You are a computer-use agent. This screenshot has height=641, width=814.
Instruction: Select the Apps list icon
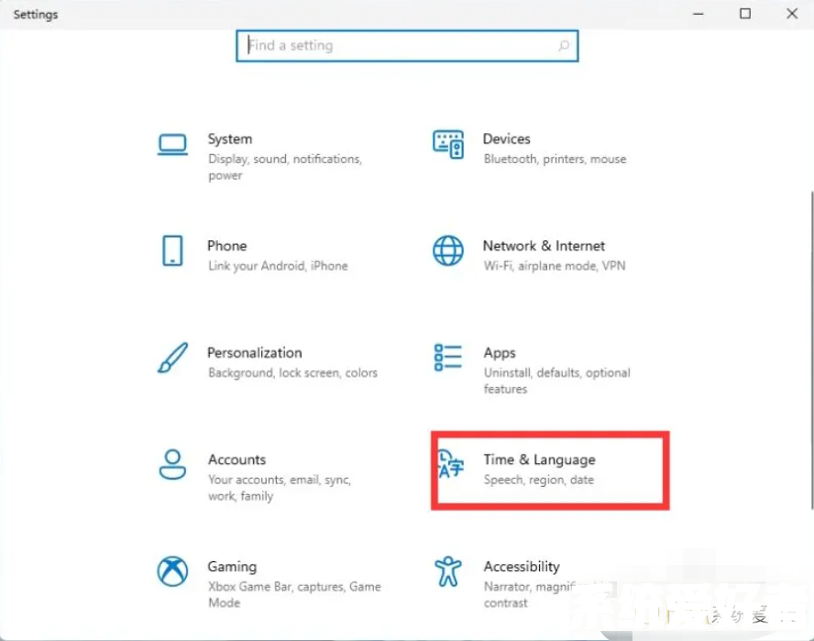(448, 358)
